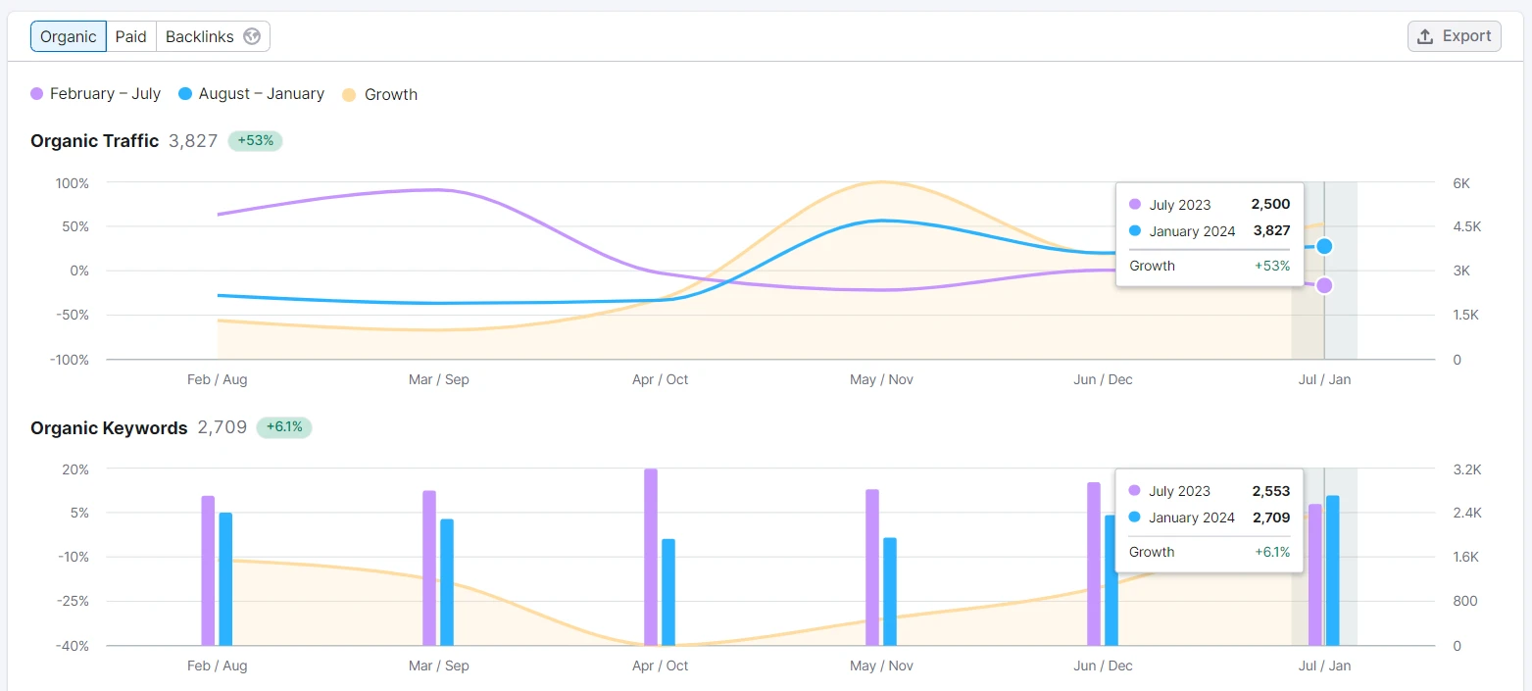Image resolution: width=1532 pixels, height=691 pixels.
Task: Click the purple Apr / Oct keywords bar
Action: pos(651,557)
